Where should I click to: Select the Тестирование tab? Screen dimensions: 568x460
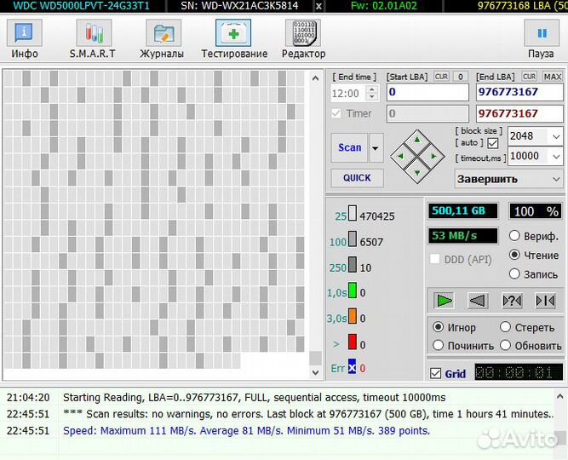[233, 39]
